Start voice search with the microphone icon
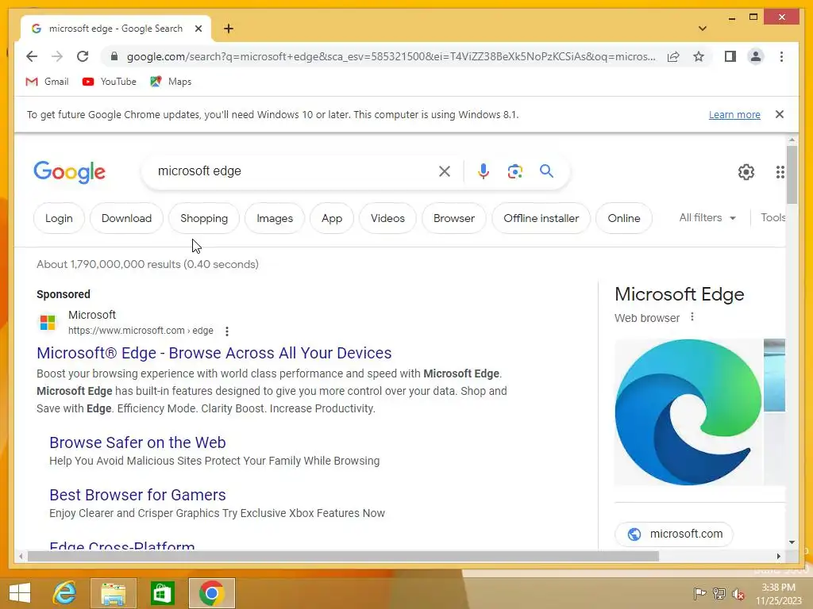The height and width of the screenshot is (609, 813). pyautogui.click(x=484, y=171)
